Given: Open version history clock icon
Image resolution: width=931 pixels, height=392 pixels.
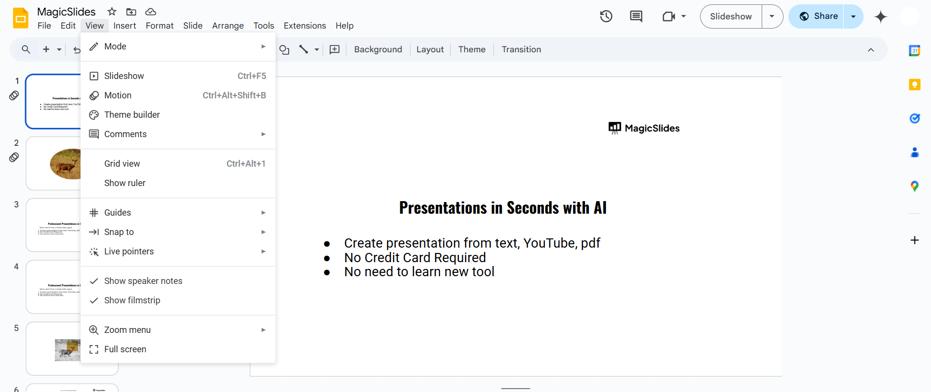Looking at the screenshot, I should (606, 16).
